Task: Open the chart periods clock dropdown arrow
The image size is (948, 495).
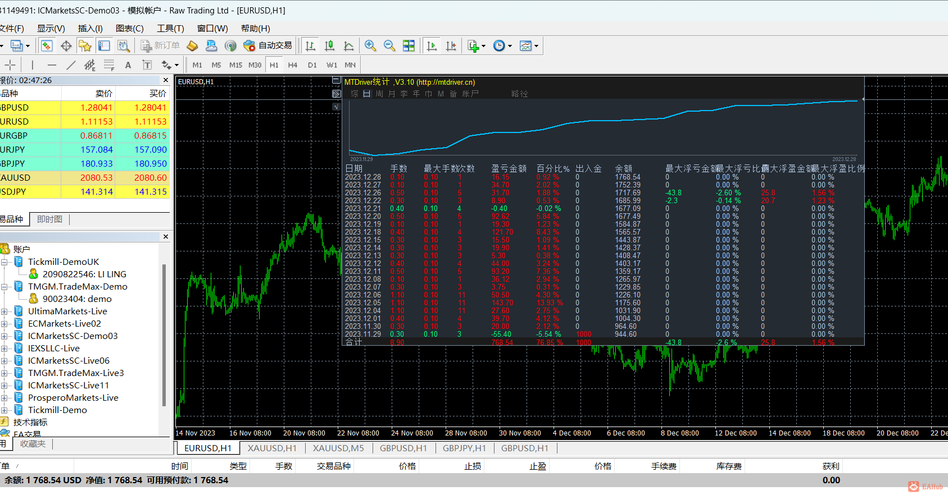Action: coord(510,47)
